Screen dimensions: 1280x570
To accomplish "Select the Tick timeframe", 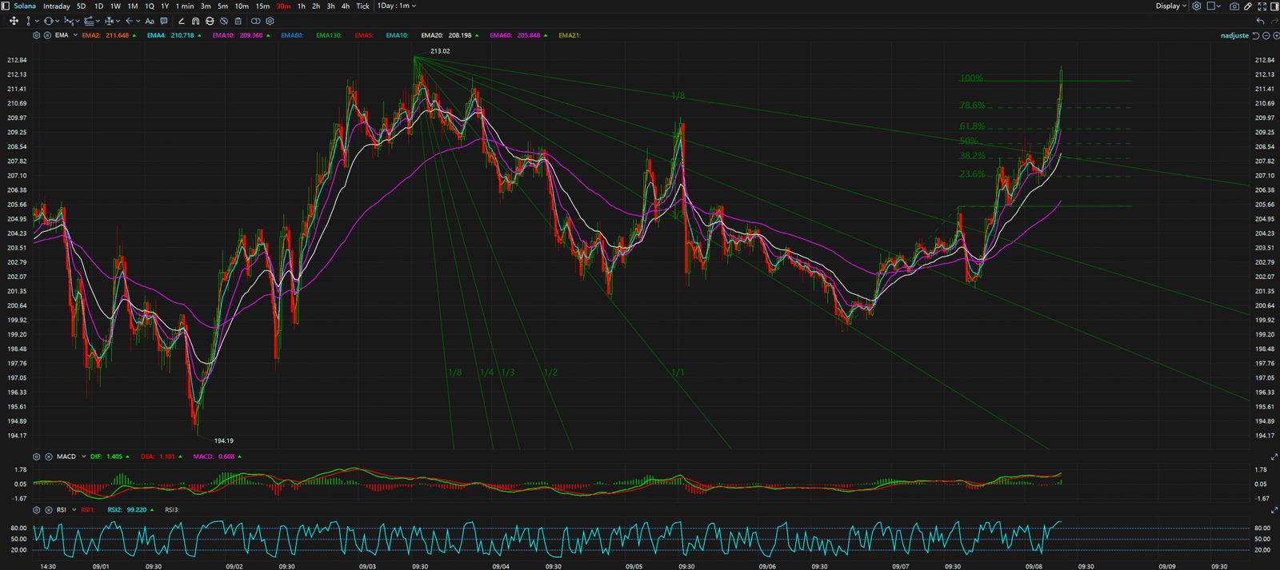I will (x=362, y=6).
